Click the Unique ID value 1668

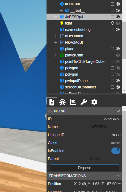click(116, 135)
